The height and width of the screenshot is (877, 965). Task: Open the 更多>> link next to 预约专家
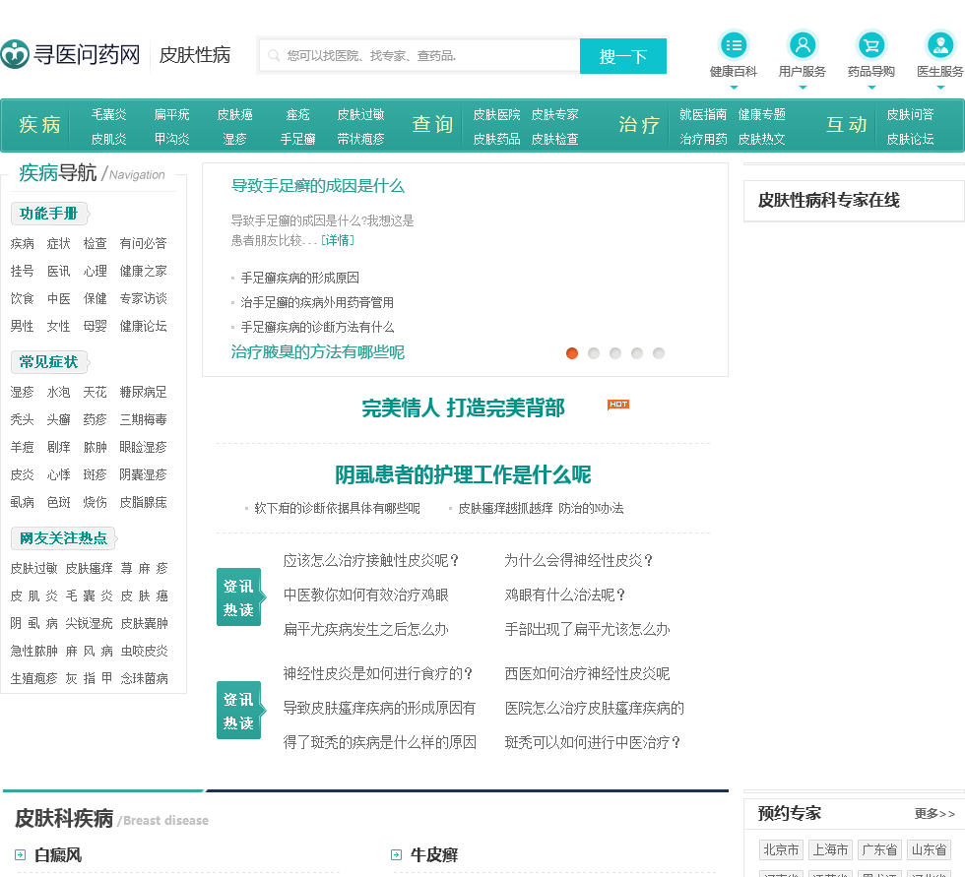click(934, 814)
